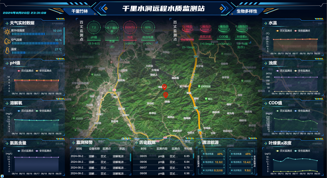
Task: Toggle 百丈监测点 legend in pH值 chart
Action: (25, 71)
